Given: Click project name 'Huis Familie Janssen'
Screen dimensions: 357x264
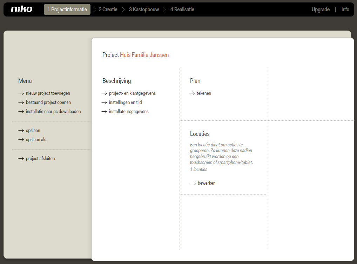Looking at the screenshot, I should 144,55.
